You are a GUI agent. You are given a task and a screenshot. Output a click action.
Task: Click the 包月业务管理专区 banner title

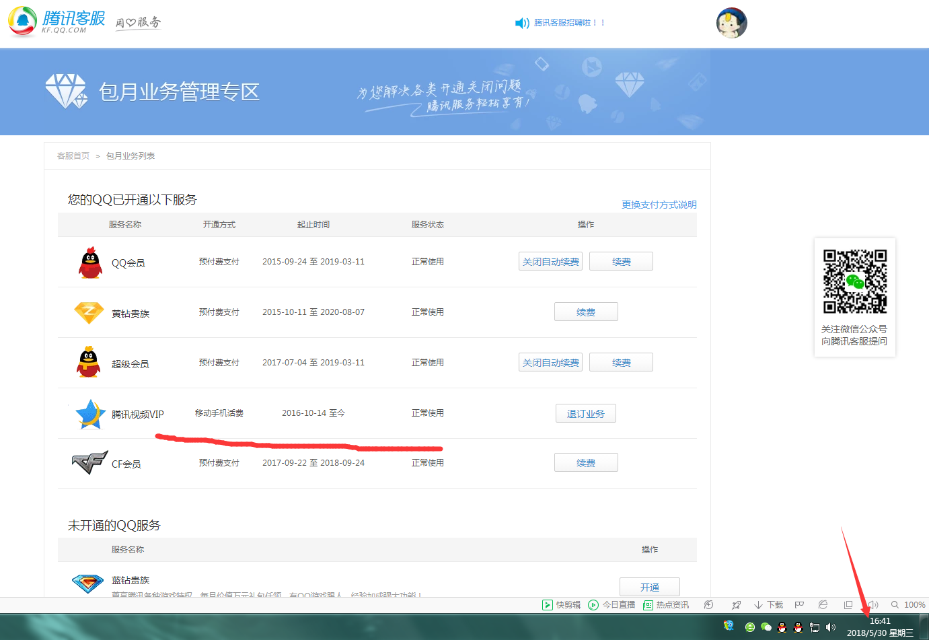click(x=179, y=92)
